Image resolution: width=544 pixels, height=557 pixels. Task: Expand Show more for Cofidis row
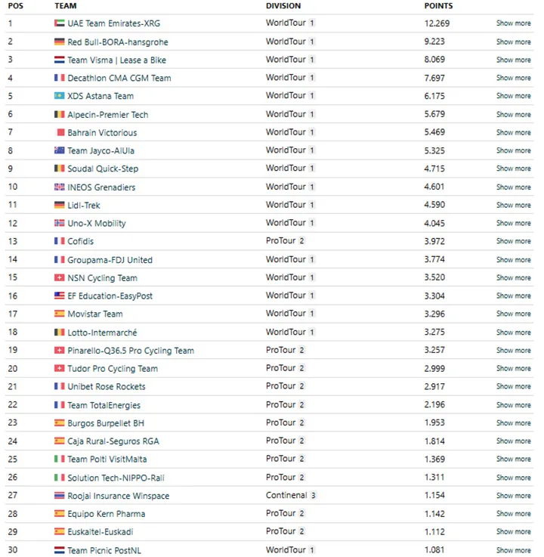(513, 241)
